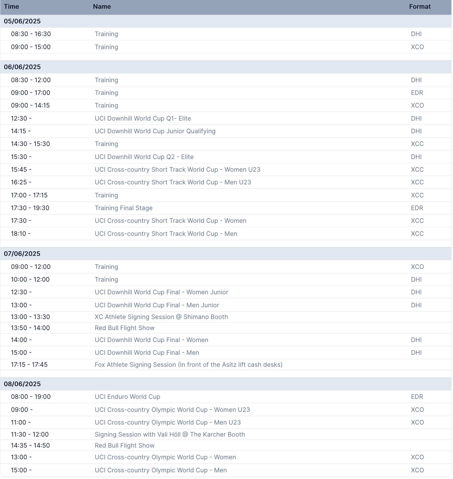Select the 05/06/2025 date group row
The width and height of the screenshot is (453, 479).
tap(22, 21)
